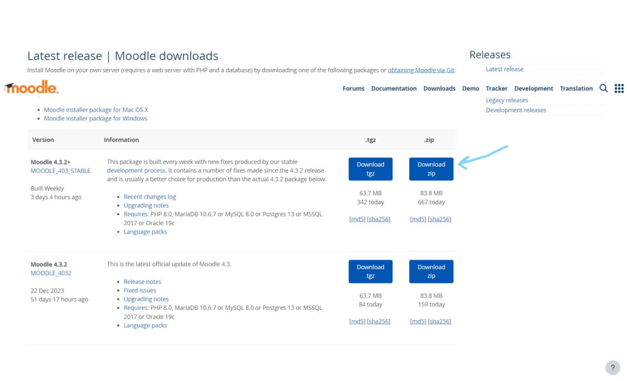Download Moodle 4.3.2 official tgz

tap(370, 272)
